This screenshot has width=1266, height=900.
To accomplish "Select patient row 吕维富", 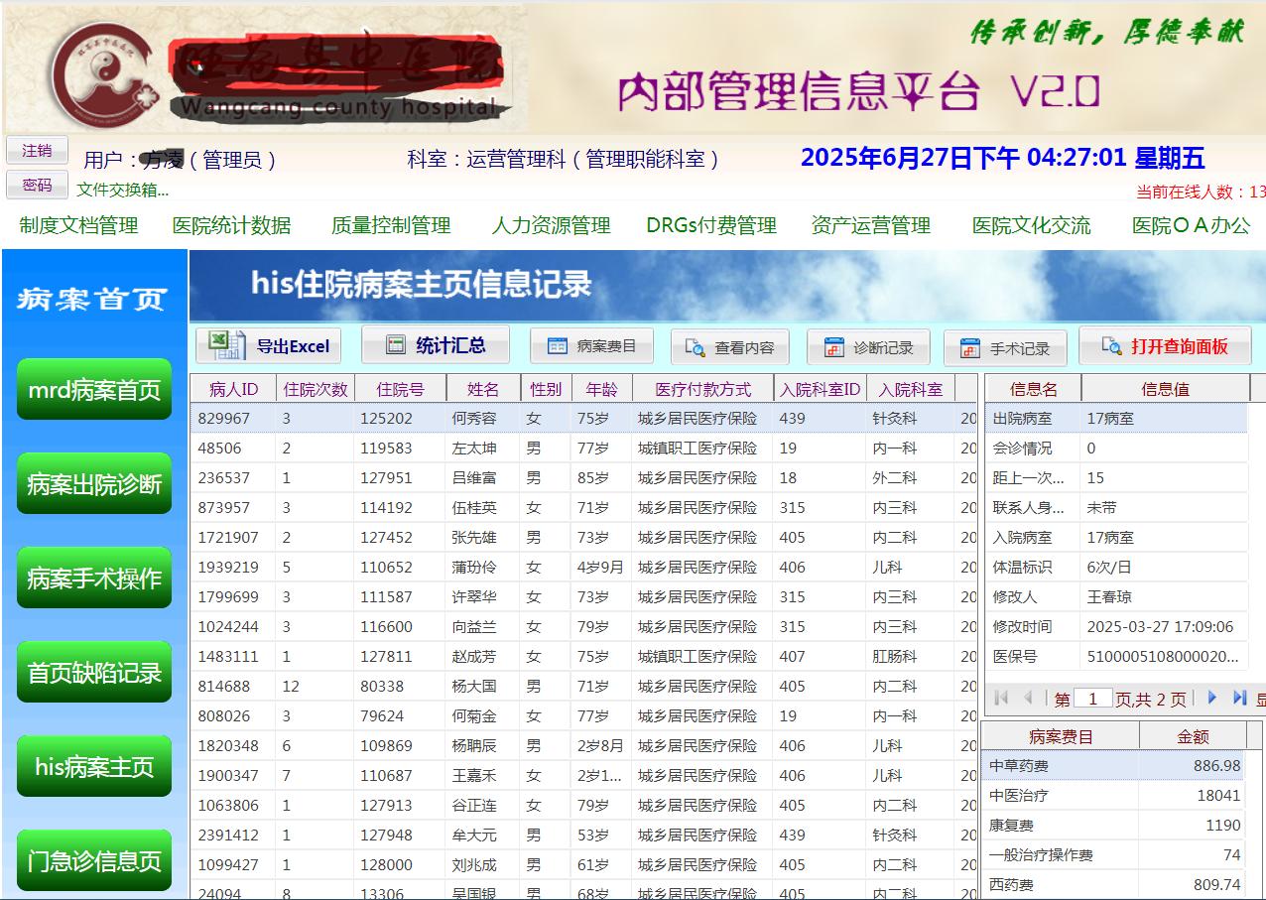I will point(583,478).
